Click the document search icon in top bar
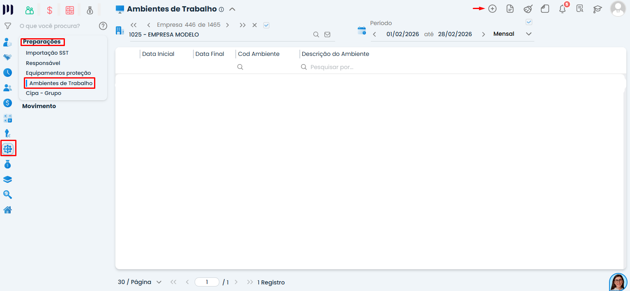 tap(580, 9)
